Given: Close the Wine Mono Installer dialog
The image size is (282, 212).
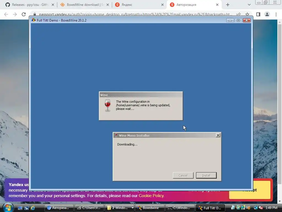Looking at the screenshot, I should tap(218, 135).
